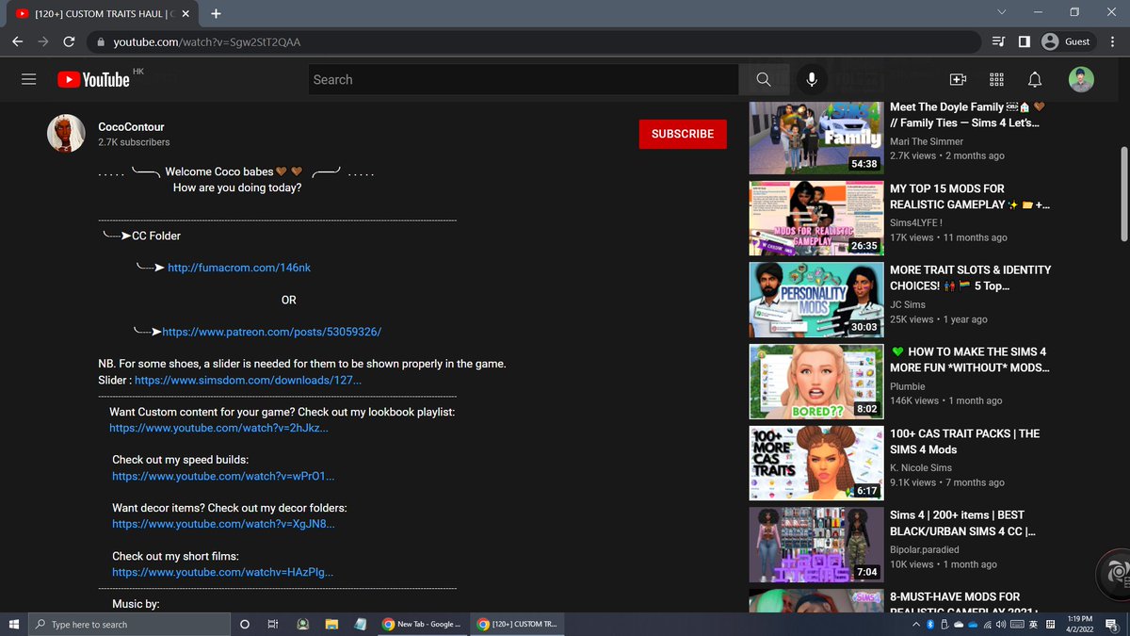The width and height of the screenshot is (1130, 636).
Task: Click Bipolar.paradied channel name
Action: pyautogui.click(x=925, y=550)
